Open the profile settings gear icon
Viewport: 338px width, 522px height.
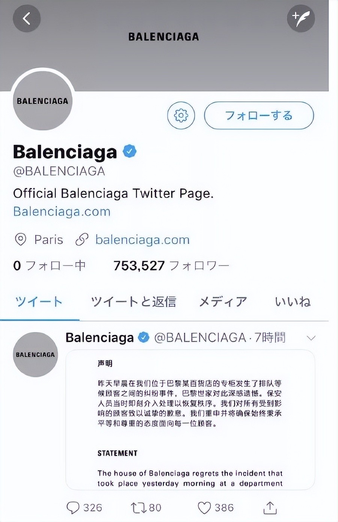(x=181, y=115)
